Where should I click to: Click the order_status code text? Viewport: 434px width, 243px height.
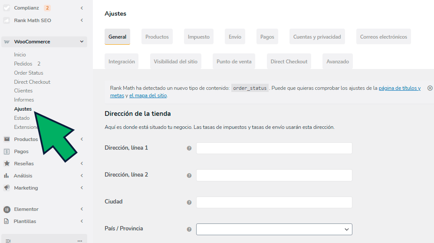tap(250, 88)
